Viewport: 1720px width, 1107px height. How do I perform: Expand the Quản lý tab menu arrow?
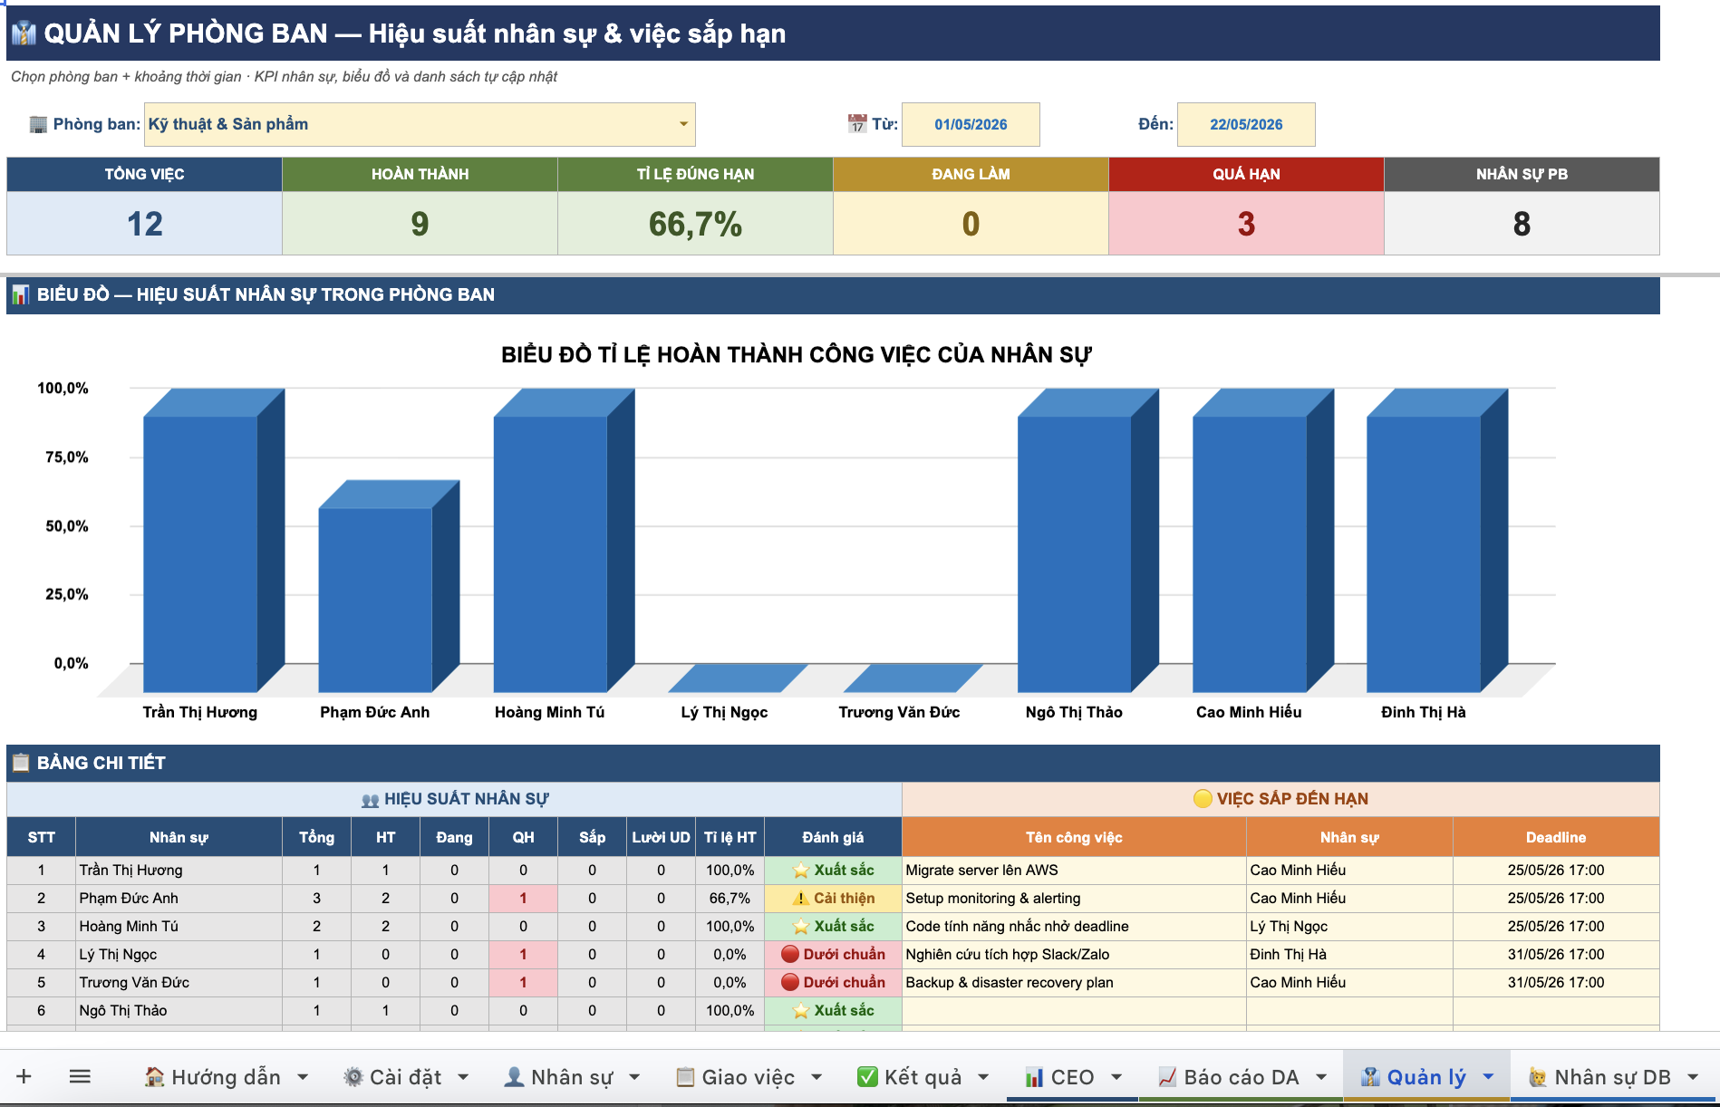pos(1488,1077)
